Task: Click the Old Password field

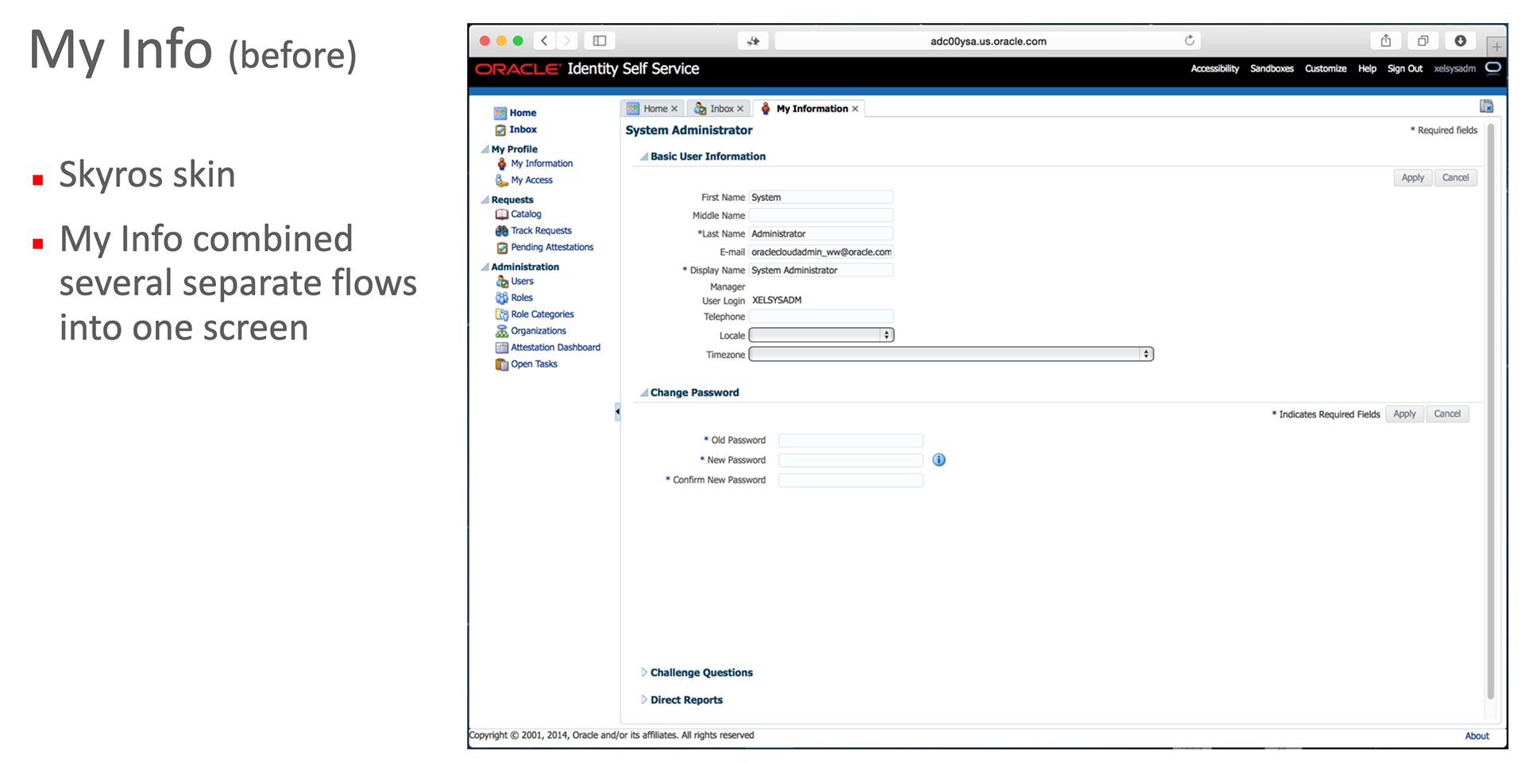Action: [851, 440]
